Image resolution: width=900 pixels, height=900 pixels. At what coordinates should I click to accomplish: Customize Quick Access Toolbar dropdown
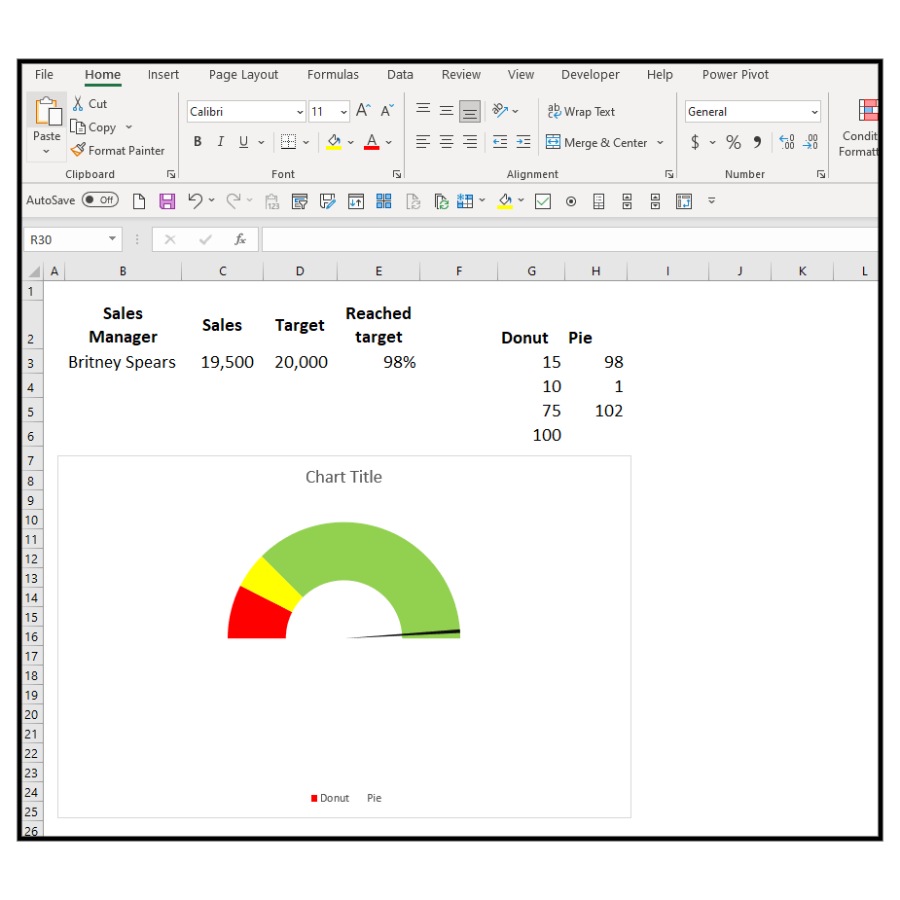click(x=712, y=200)
